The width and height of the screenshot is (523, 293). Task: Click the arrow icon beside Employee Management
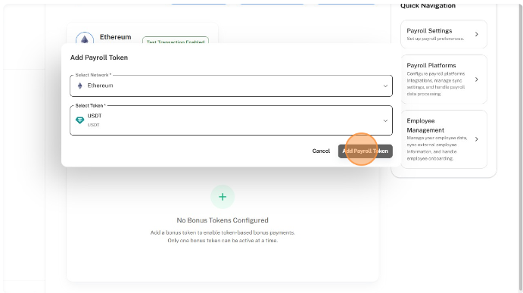tap(477, 139)
